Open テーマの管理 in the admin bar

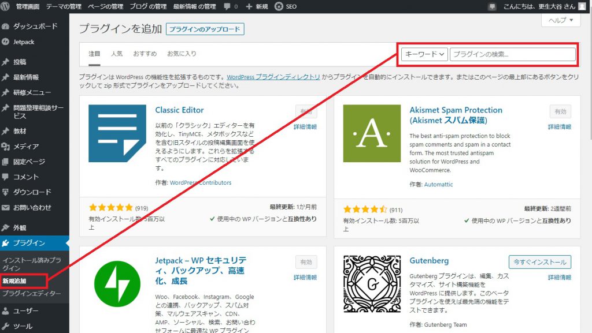[64, 6]
